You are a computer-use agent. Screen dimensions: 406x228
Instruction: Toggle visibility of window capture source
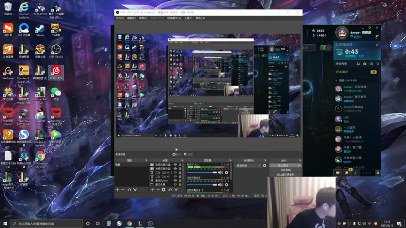point(175,184)
